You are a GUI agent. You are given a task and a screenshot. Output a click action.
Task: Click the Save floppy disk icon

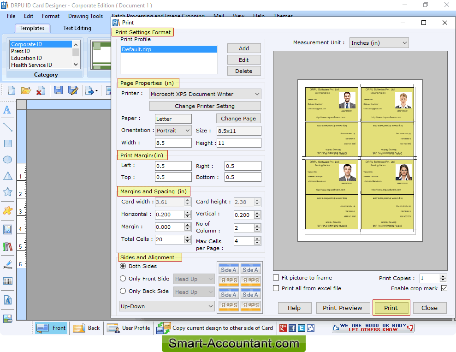(58, 90)
